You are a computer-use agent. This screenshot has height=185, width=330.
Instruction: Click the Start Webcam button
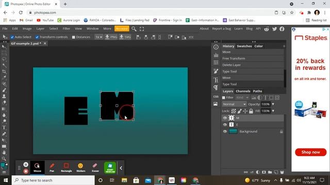tap(110, 168)
